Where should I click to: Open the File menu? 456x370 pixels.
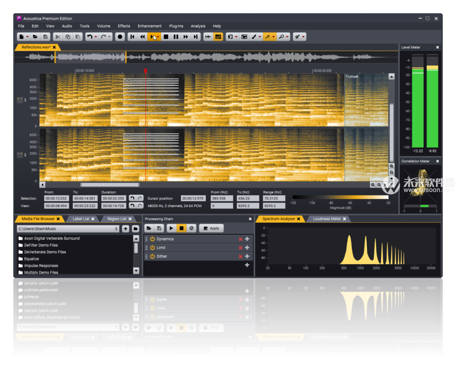[x=21, y=26]
